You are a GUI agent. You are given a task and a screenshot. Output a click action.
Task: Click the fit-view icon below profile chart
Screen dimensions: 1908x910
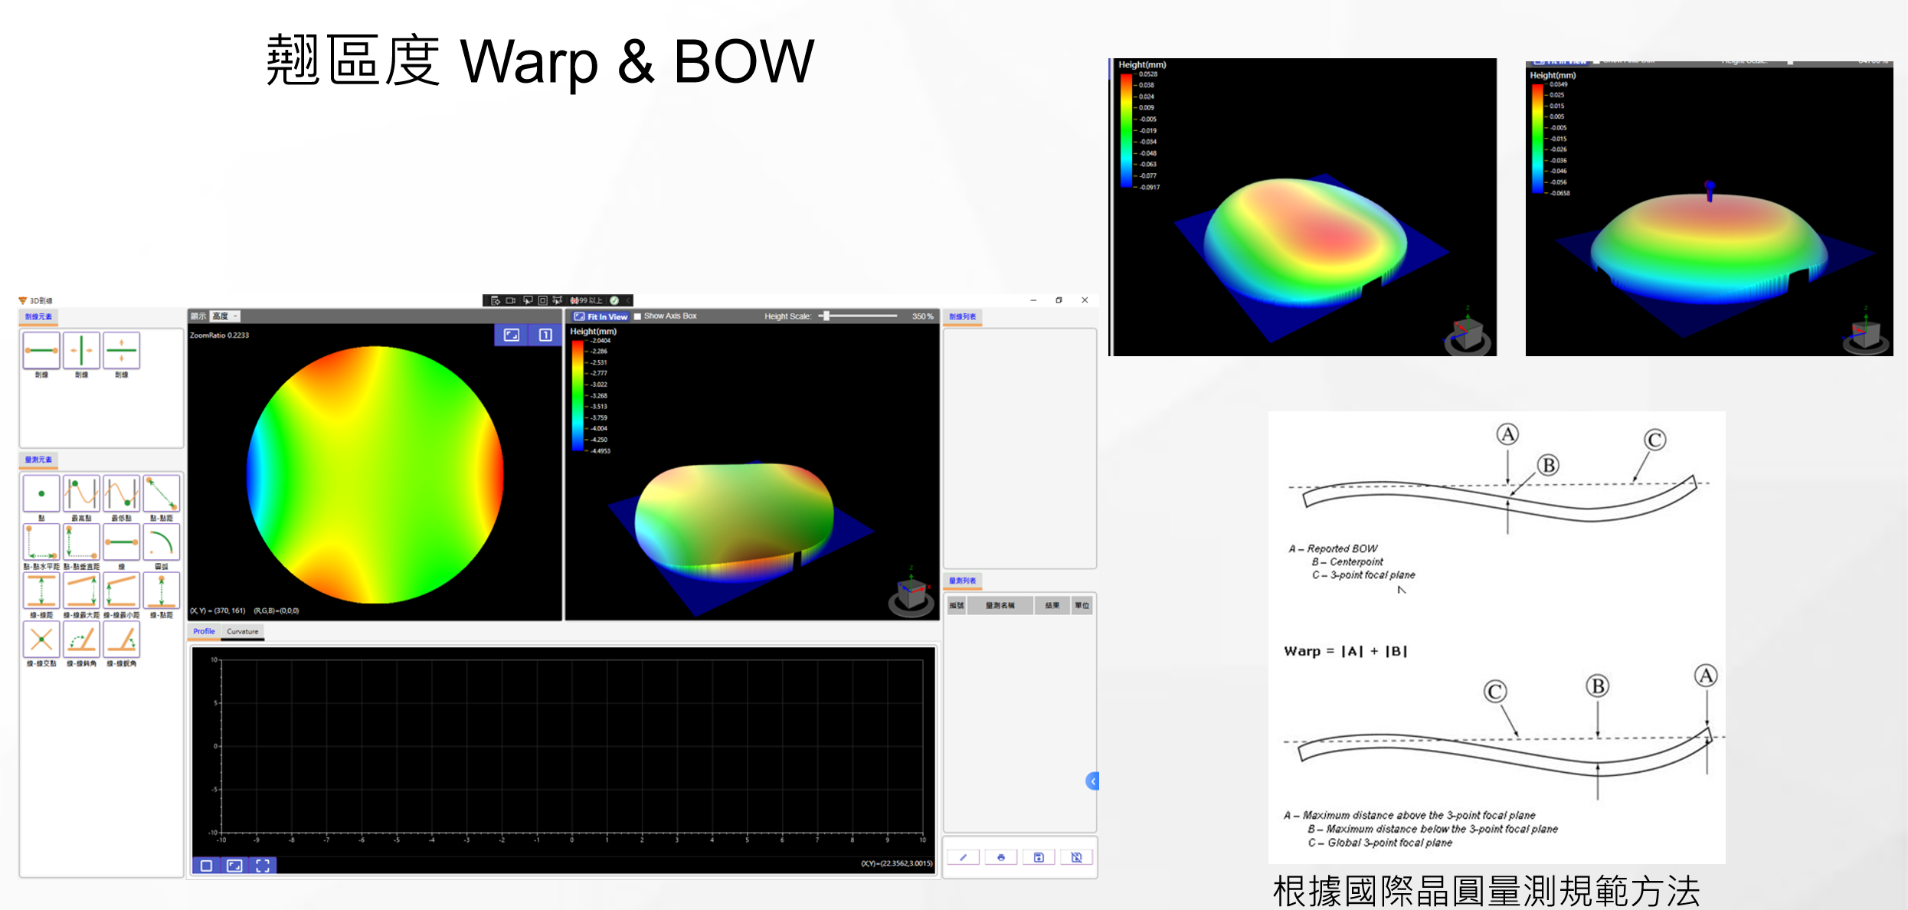pos(234,866)
